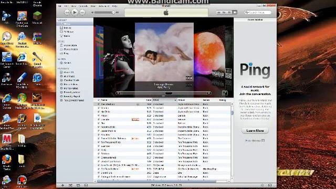Open the search magnifier options
This screenshot has height=189, width=336.
tap(247, 13)
